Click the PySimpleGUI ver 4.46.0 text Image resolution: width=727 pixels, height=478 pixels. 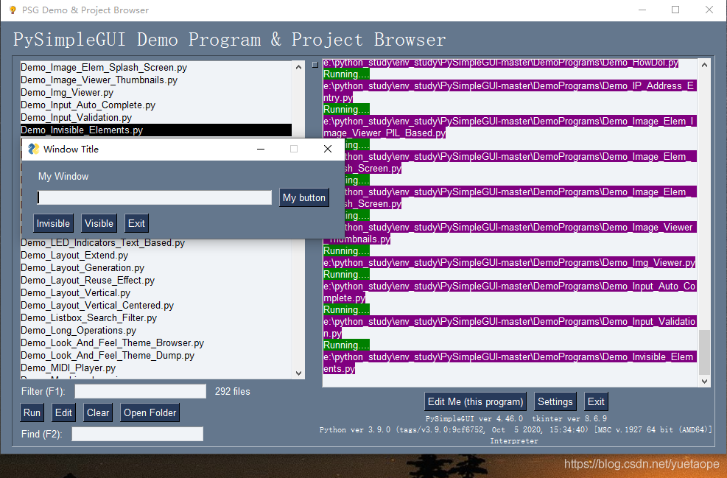tap(474, 418)
